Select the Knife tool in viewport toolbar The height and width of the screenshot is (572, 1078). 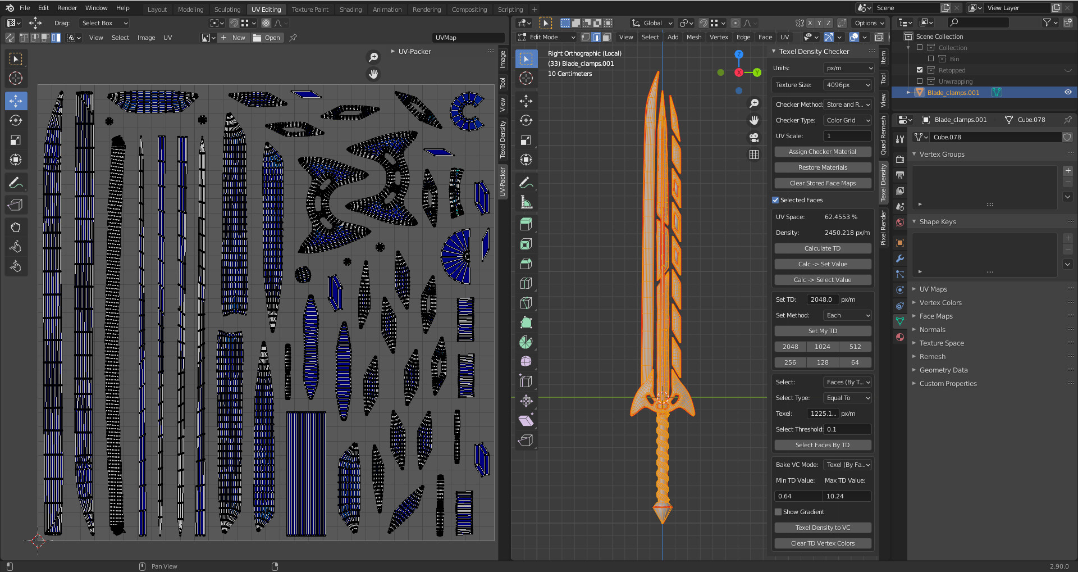526,303
